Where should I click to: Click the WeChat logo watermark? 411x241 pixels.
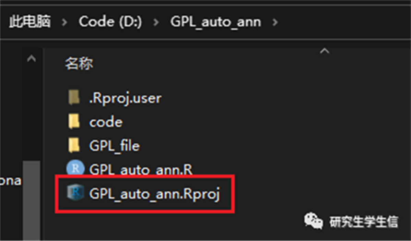coord(313,220)
